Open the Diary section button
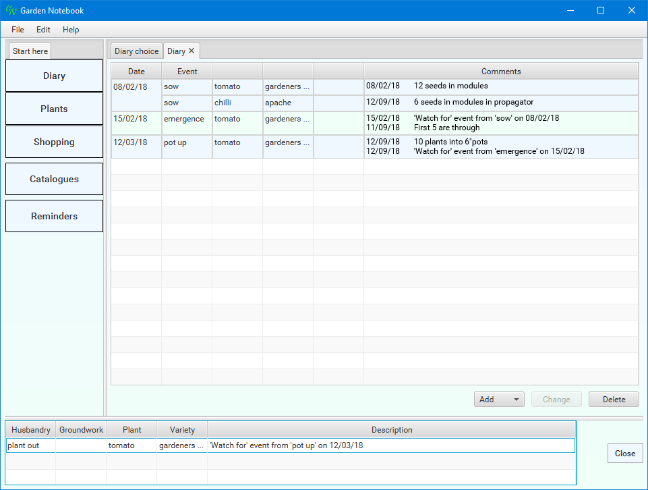Image resolution: width=648 pixels, height=490 pixels. pyautogui.click(x=54, y=76)
